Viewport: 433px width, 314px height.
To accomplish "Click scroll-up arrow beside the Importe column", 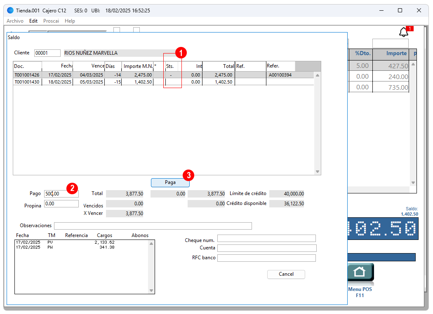I will (413, 64).
